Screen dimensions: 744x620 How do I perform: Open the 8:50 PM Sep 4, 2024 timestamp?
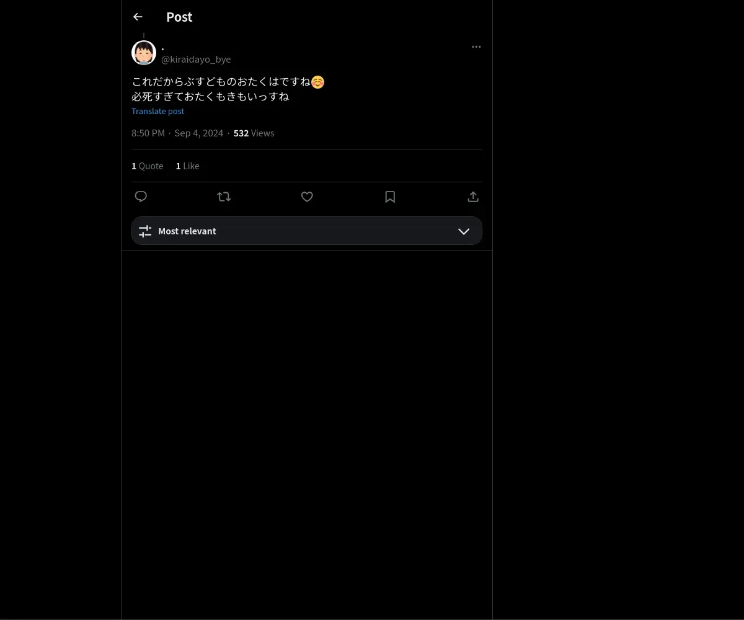(177, 133)
